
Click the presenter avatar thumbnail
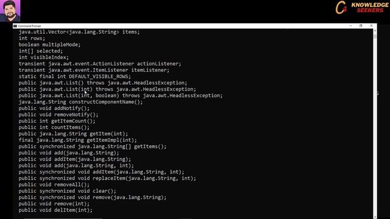click(10, 11)
